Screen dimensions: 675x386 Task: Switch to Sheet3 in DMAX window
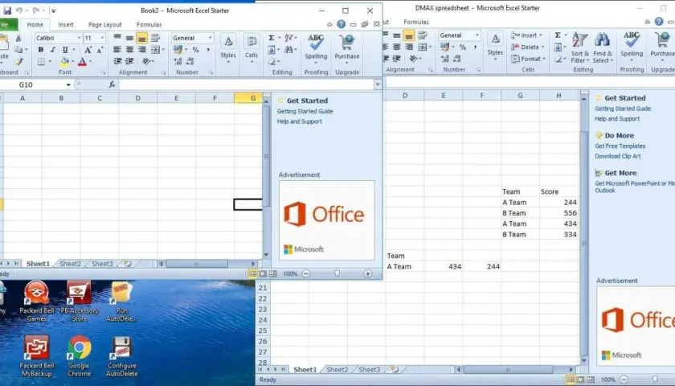pos(370,370)
